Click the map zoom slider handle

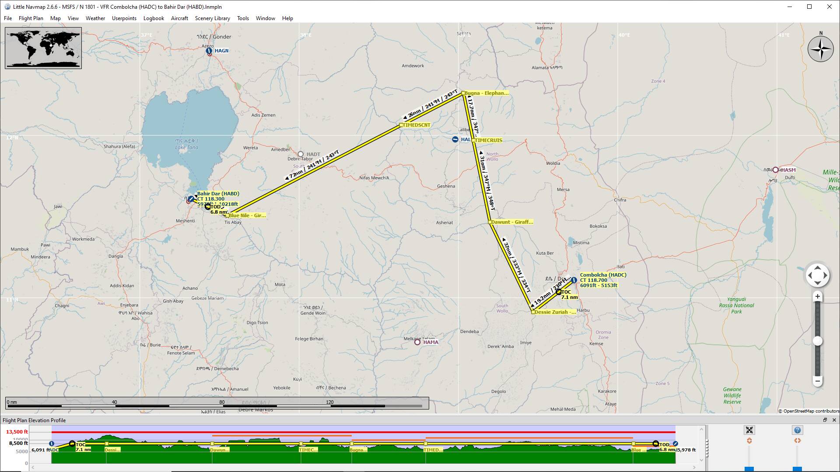pos(817,341)
